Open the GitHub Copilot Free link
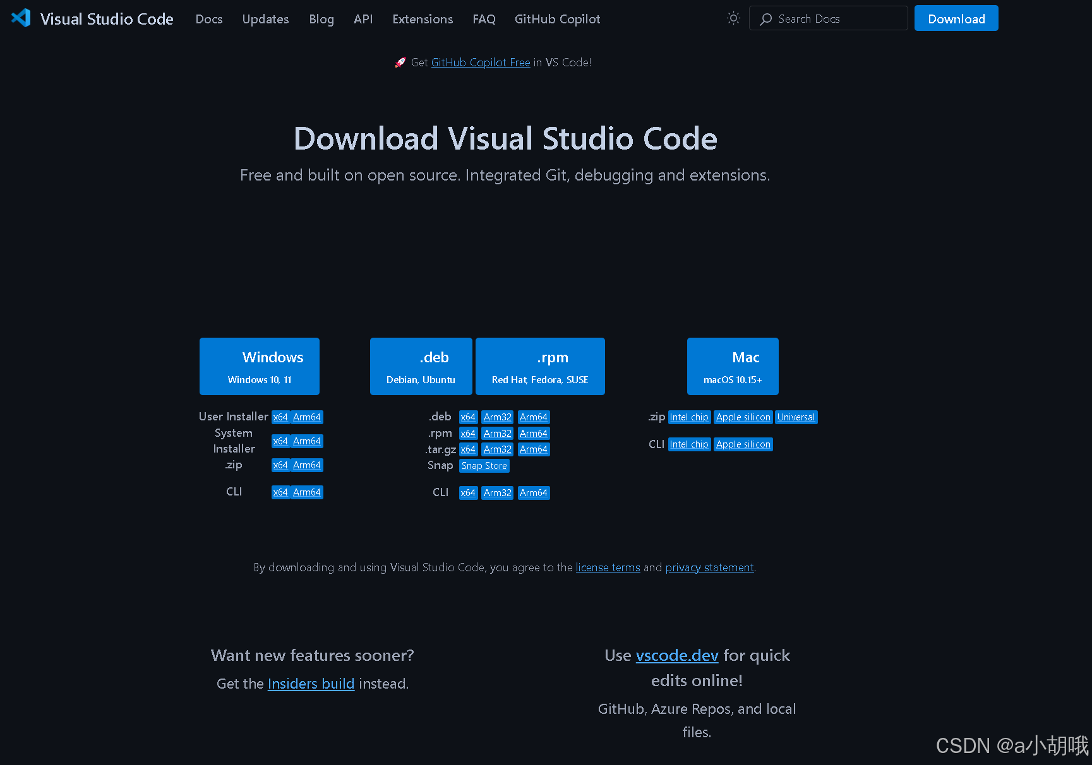This screenshot has width=1092, height=765. tap(481, 62)
